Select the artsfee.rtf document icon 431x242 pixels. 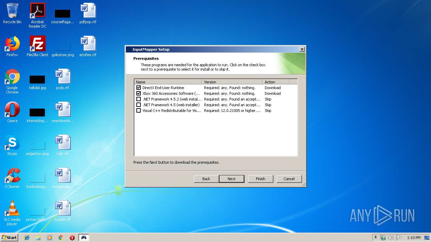[88, 46]
